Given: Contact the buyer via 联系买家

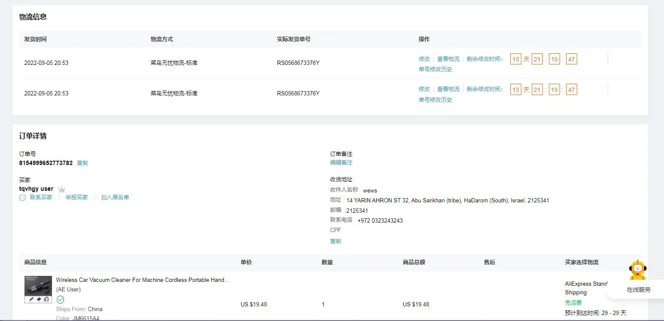Looking at the screenshot, I should pos(41,198).
